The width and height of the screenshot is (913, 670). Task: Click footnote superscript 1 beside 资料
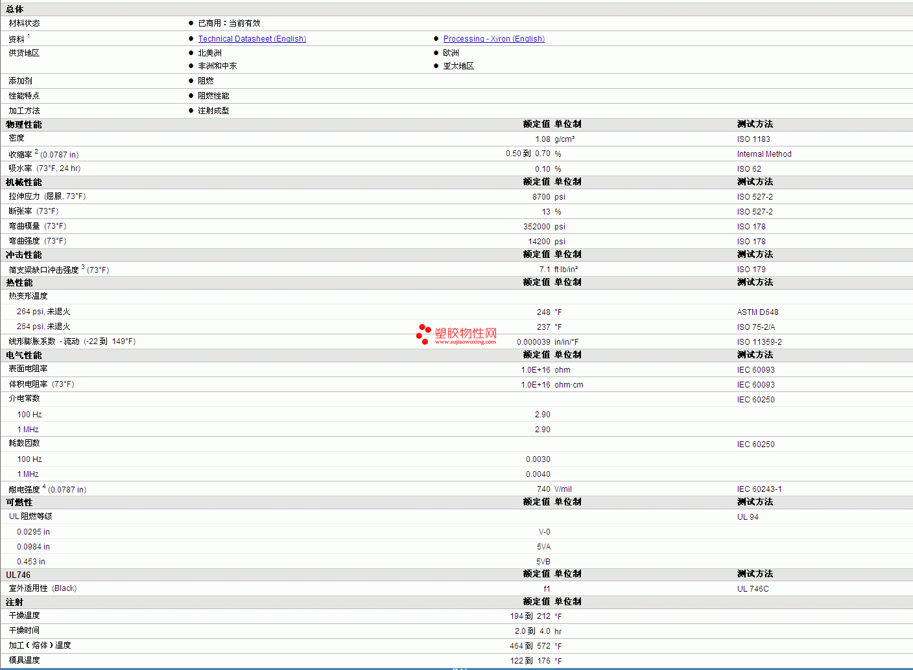(29, 36)
